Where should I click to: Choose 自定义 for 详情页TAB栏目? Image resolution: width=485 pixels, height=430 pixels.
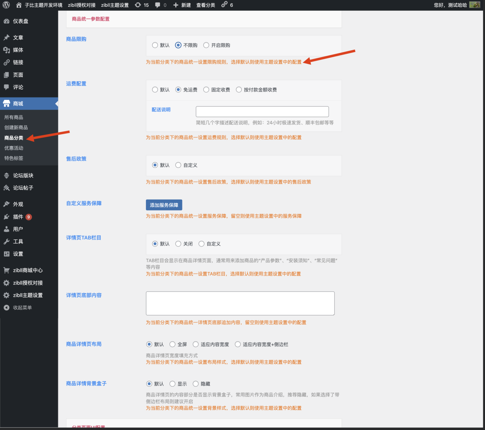pos(201,244)
